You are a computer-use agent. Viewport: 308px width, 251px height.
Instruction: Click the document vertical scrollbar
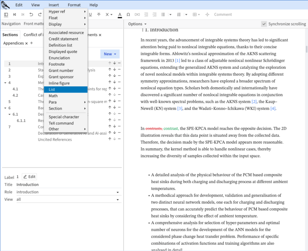pyautogui.click(x=306, y=49)
